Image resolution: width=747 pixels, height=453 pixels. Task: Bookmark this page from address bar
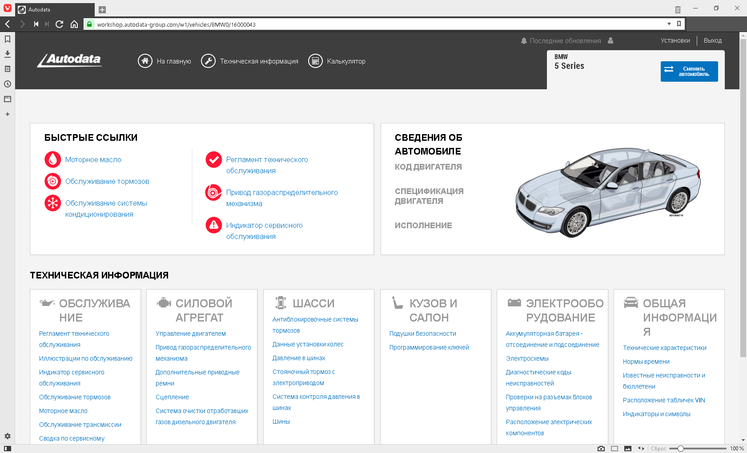679,24
